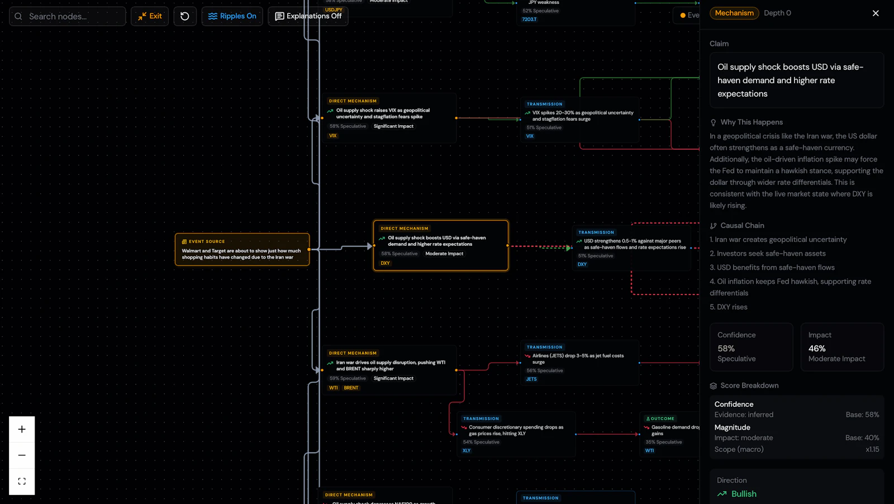
Task: Click the Exit button
Action: click(x=150, y=16)
